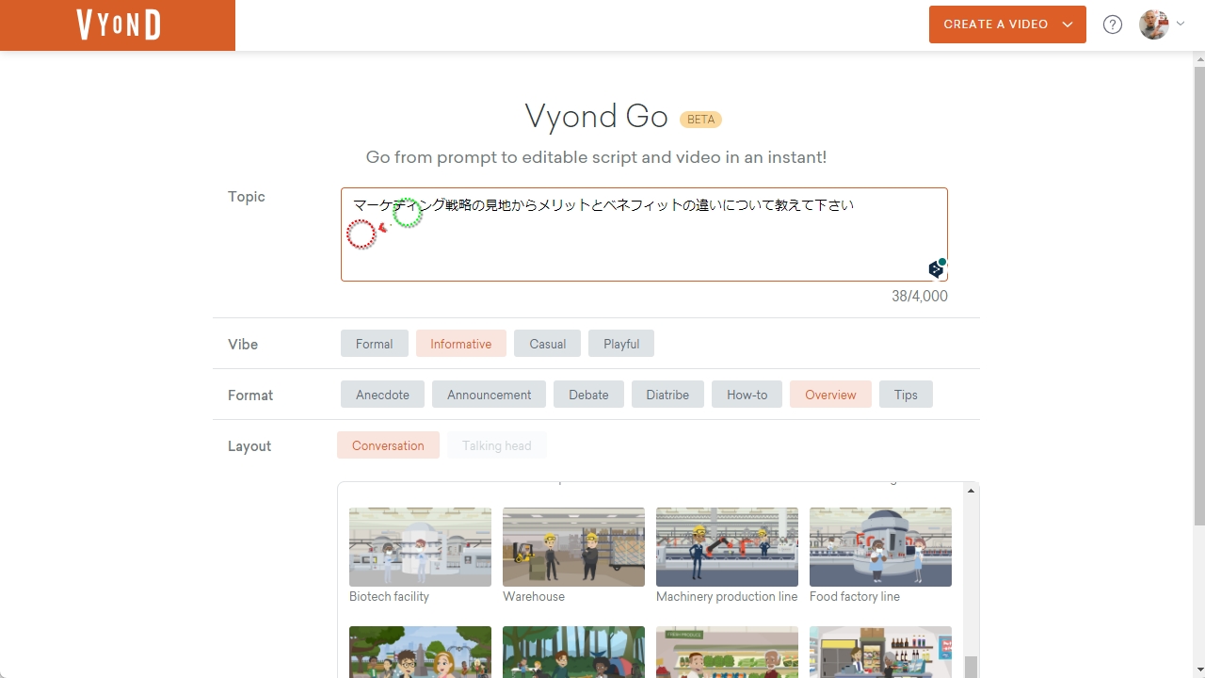The image size is (1205, 678).
Task: Select the Formal vibe
Action: 374,344
